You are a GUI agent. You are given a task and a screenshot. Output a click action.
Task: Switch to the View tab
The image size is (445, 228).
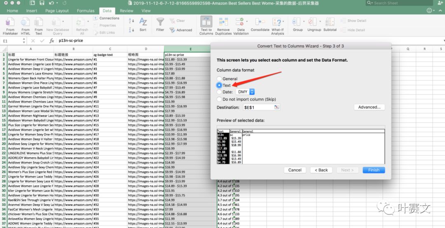(146, 11)
